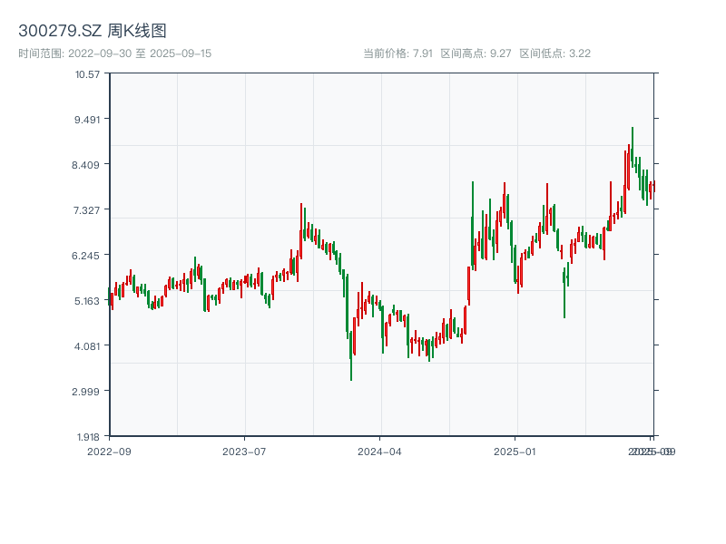
Task: Click the 10.57 y-axis price label
Action: pyautogui.click(x=88, y=73)
